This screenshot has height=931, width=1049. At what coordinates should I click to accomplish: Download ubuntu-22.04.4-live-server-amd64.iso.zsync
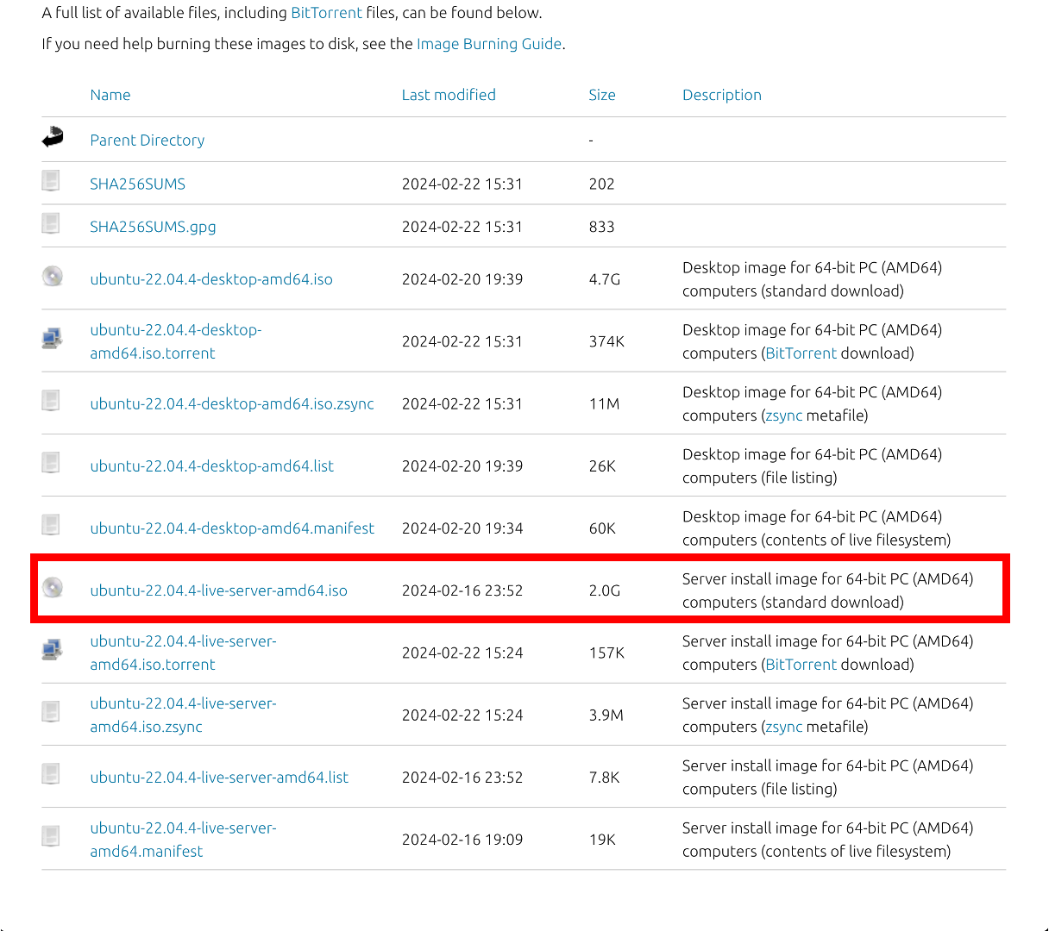coord(184,715)
